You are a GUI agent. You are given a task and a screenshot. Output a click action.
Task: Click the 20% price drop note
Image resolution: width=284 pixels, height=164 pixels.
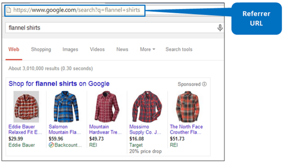pos(145,151)
